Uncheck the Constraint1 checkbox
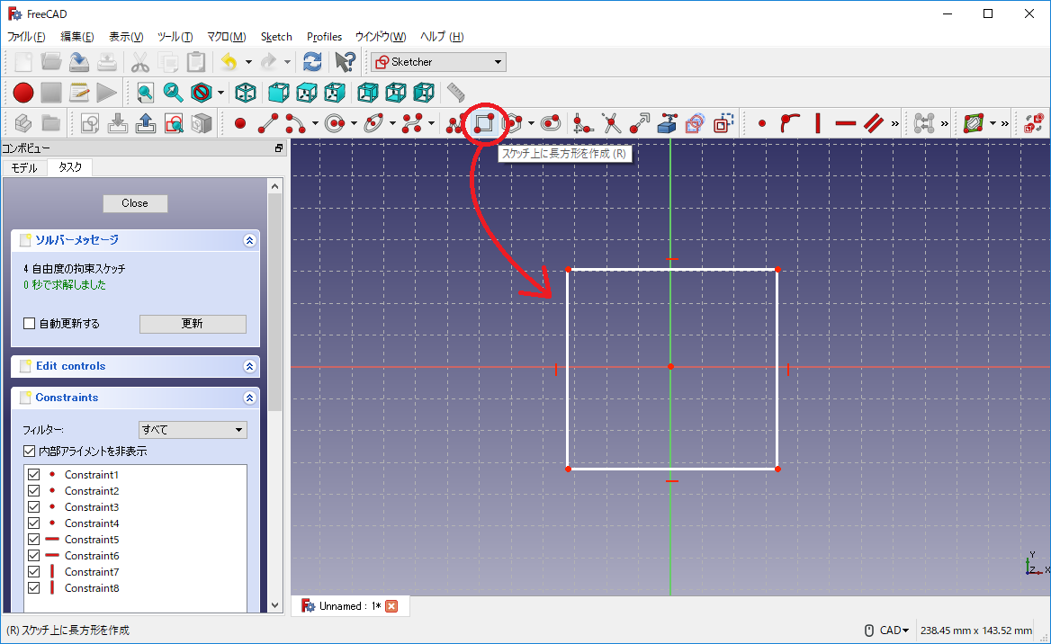 tap(33, 475)
